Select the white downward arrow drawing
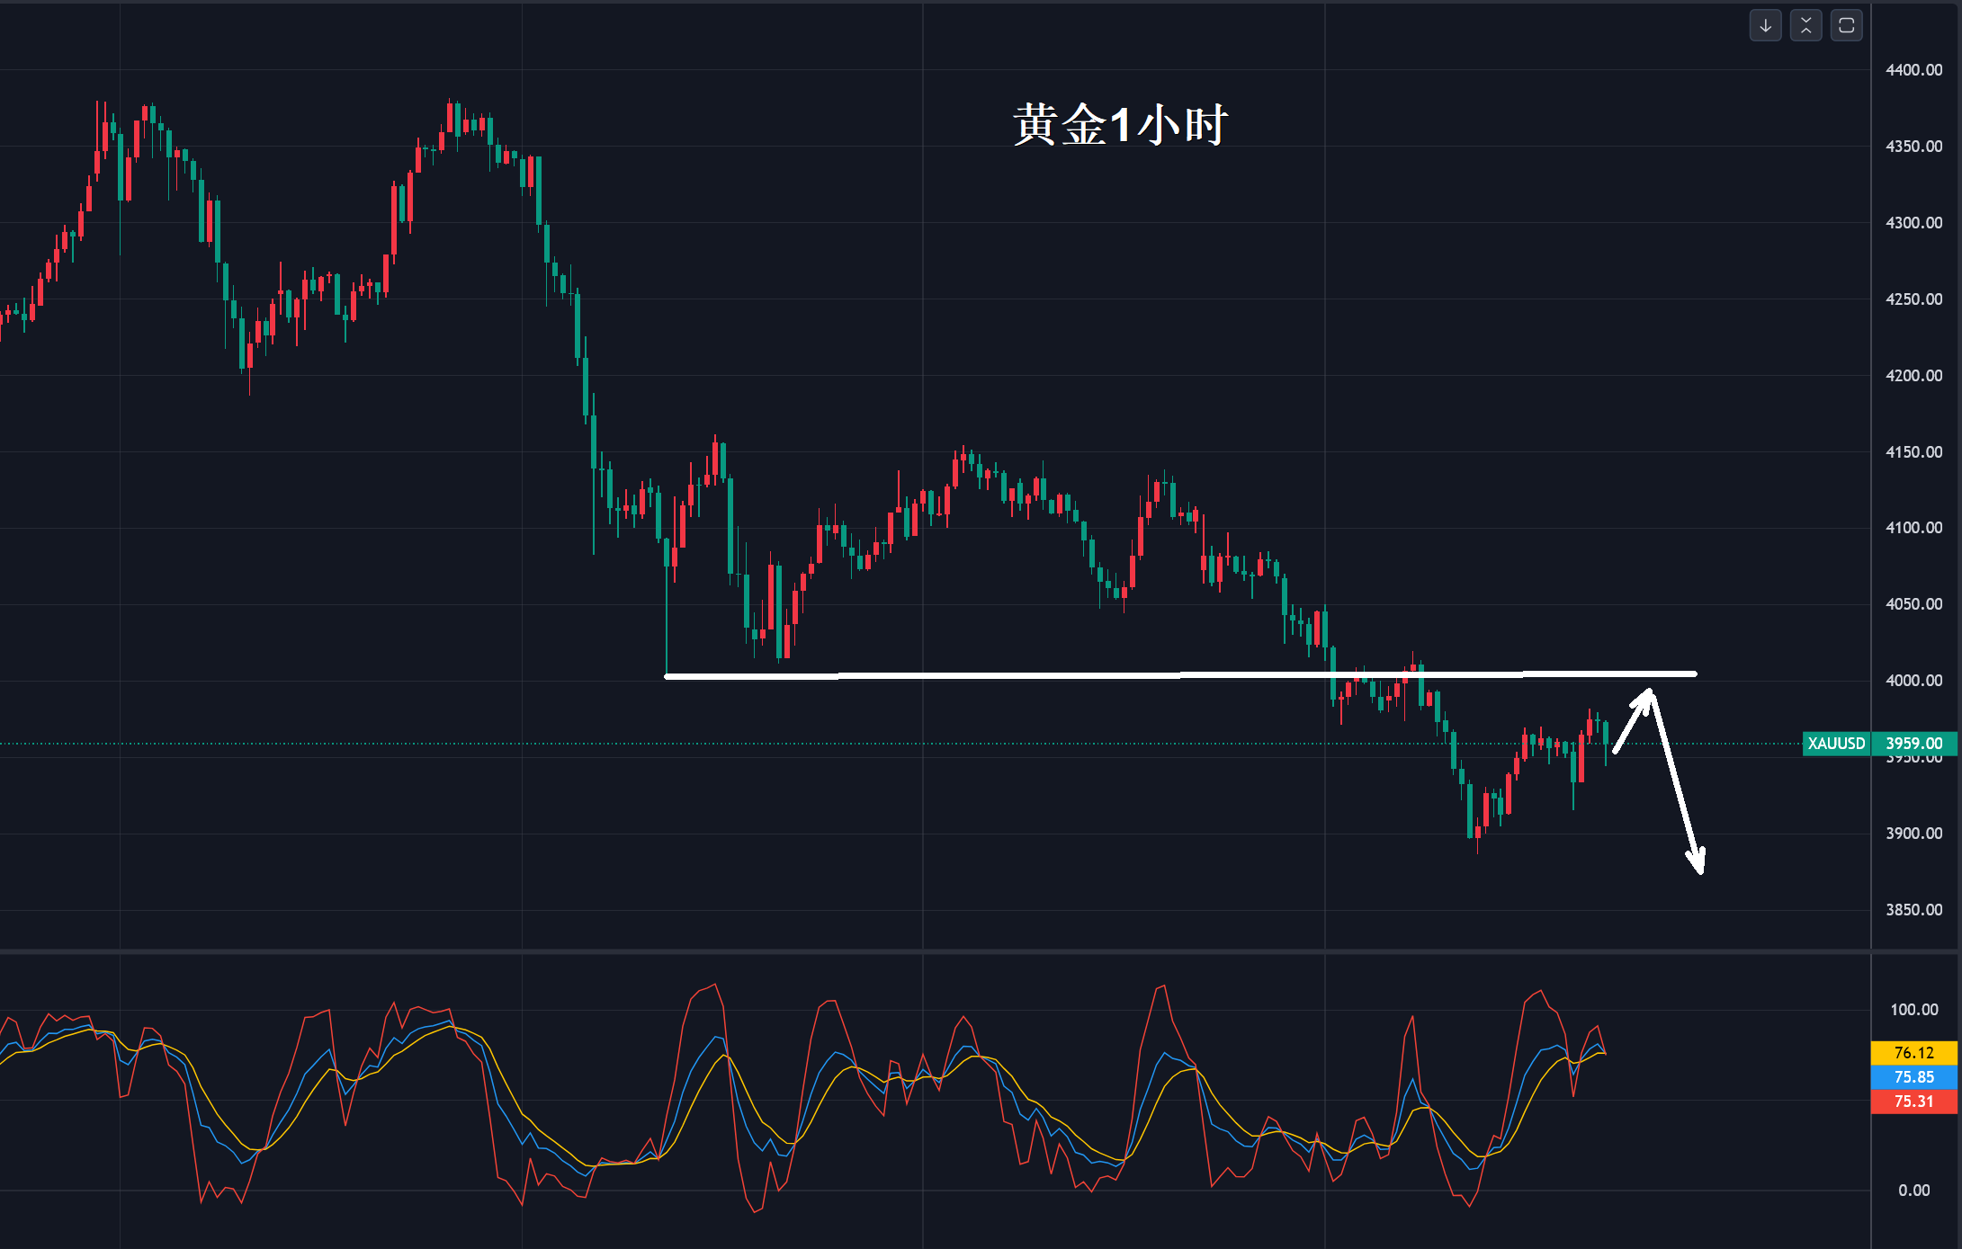Image resolution: width=1962 pixels, height=1249 pixels. (x=1676, y=782)
